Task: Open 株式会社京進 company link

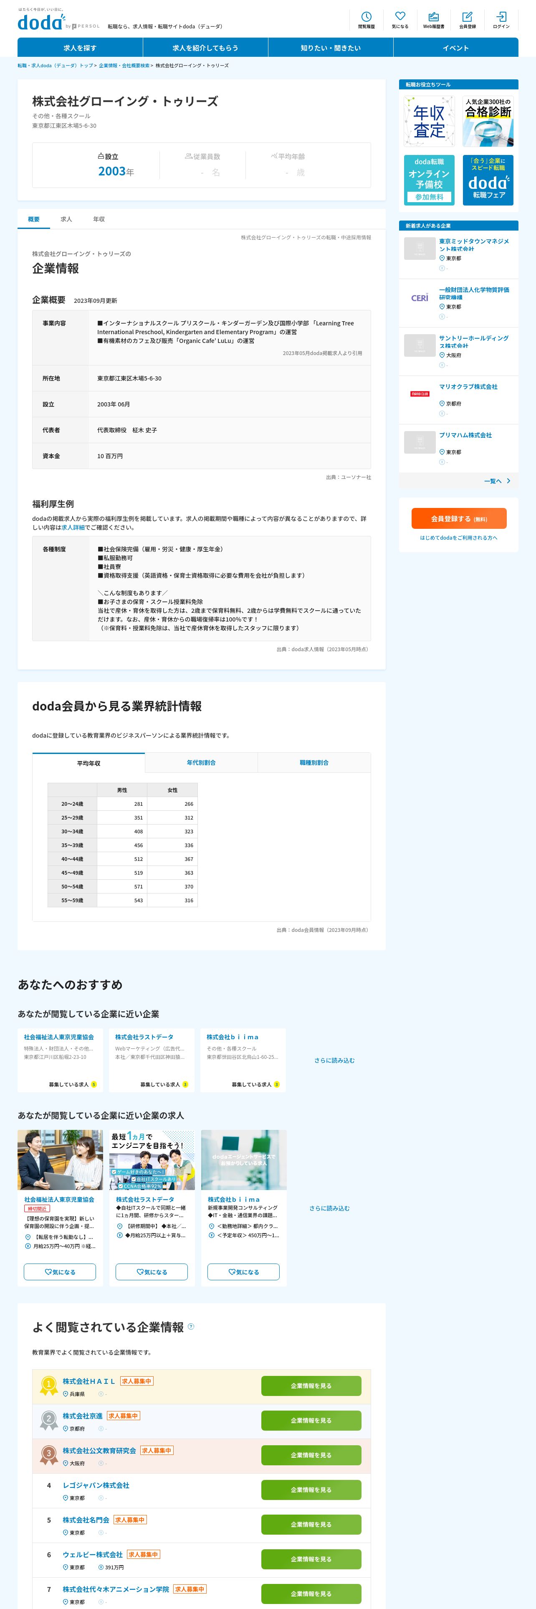Action: (x=82, y=1415)
